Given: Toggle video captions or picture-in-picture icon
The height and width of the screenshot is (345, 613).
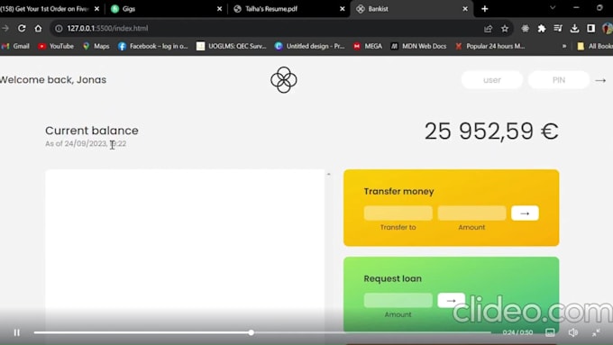Looking at the screenshot, I should tap(550, 332).
